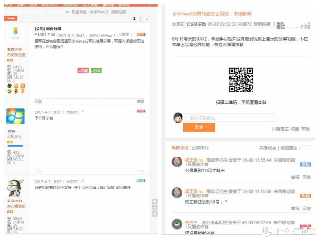Click the orange 发表 button

tap(199, 127)
